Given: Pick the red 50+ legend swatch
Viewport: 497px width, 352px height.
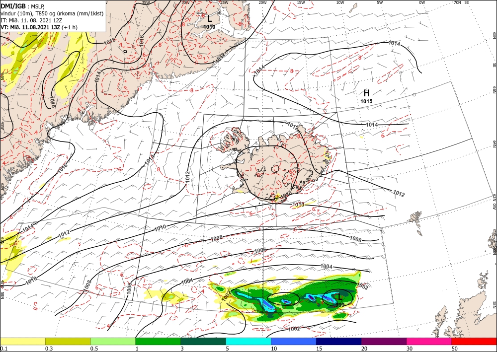Looking at the screenshot, I should 474,342.
